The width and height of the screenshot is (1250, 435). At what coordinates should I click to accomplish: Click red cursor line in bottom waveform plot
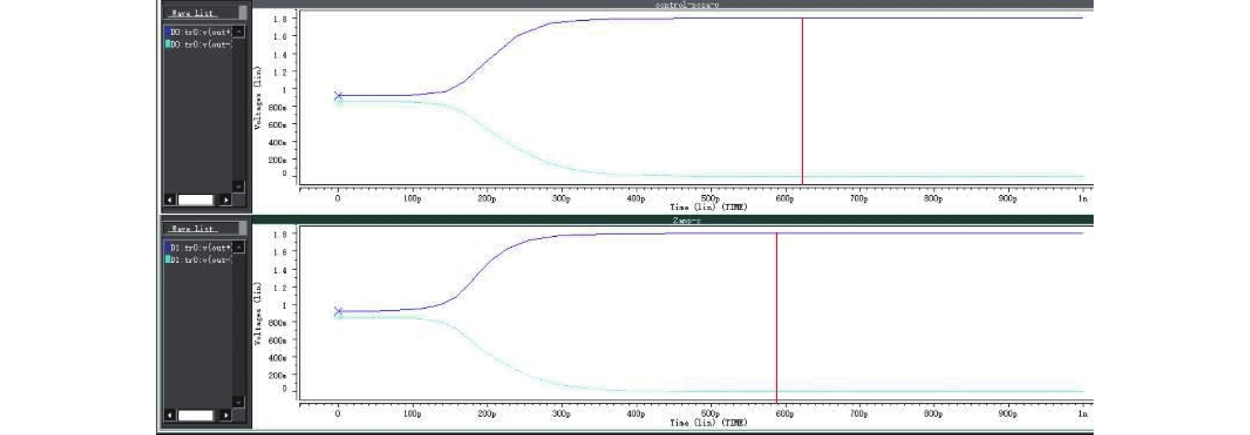tap(777, 316)
